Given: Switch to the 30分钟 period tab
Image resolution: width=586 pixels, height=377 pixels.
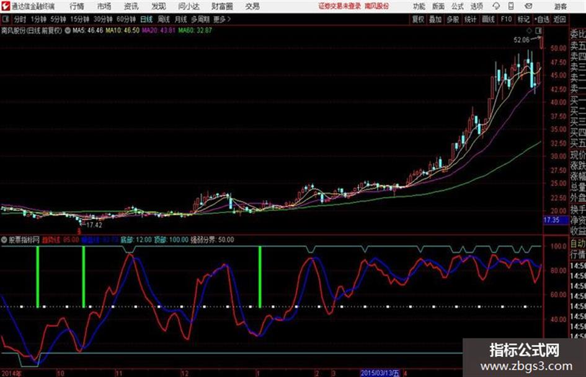Looking at the screenshot, I should pyautogui.click(x=103, y=19).
